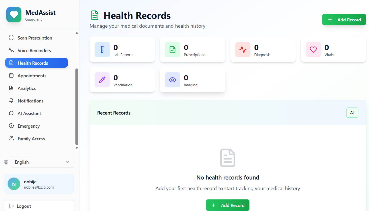Click the Vaccination syringe icon
The height and width of the screenshot is (211, 369).
[102, 80]
